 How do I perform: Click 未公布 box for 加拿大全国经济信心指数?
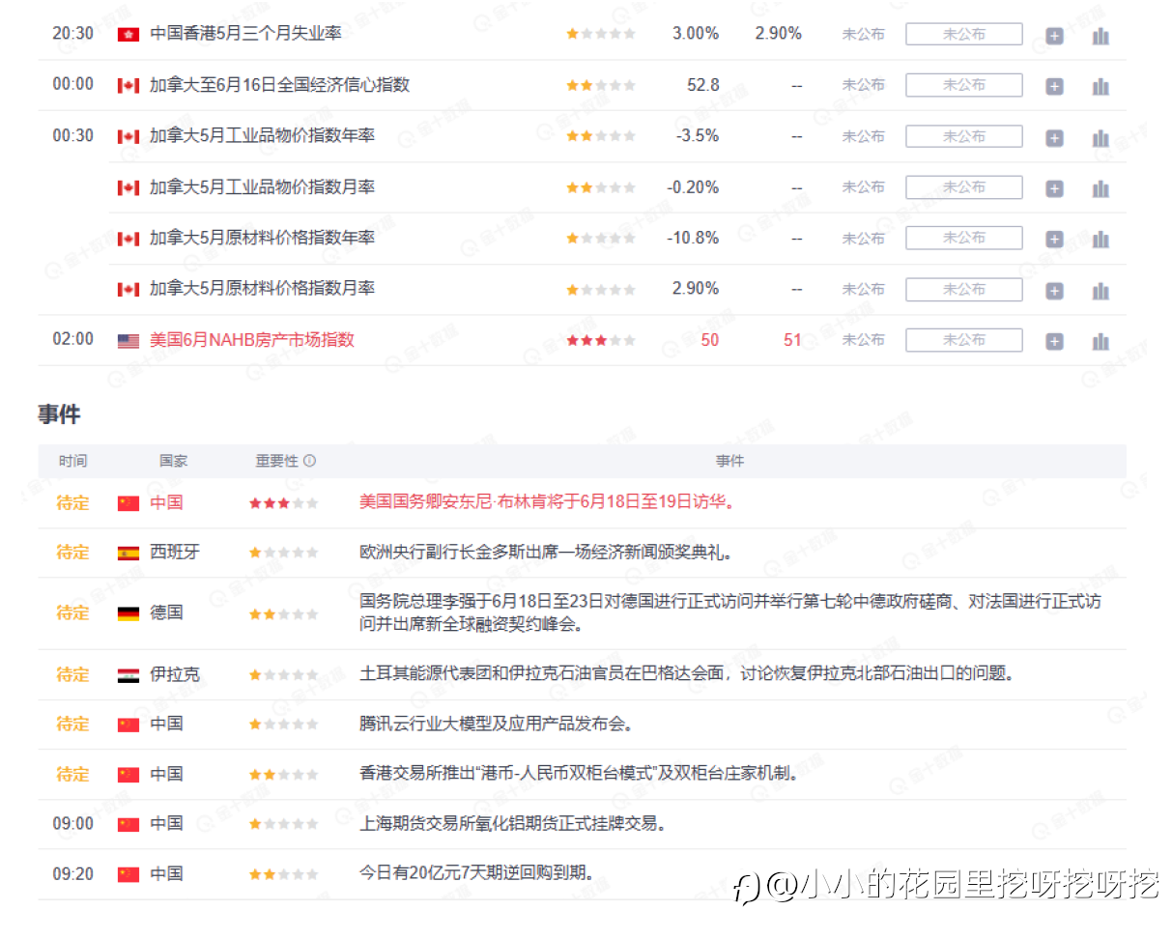(x=963, y=85)
